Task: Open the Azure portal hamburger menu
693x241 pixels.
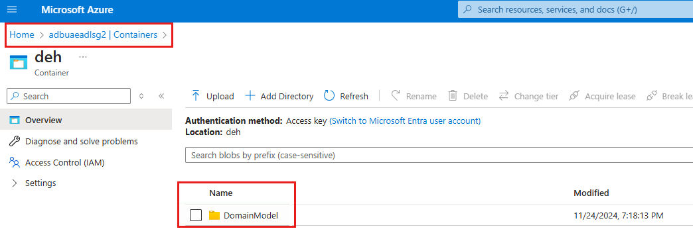Action: click(x=12, y=10)
